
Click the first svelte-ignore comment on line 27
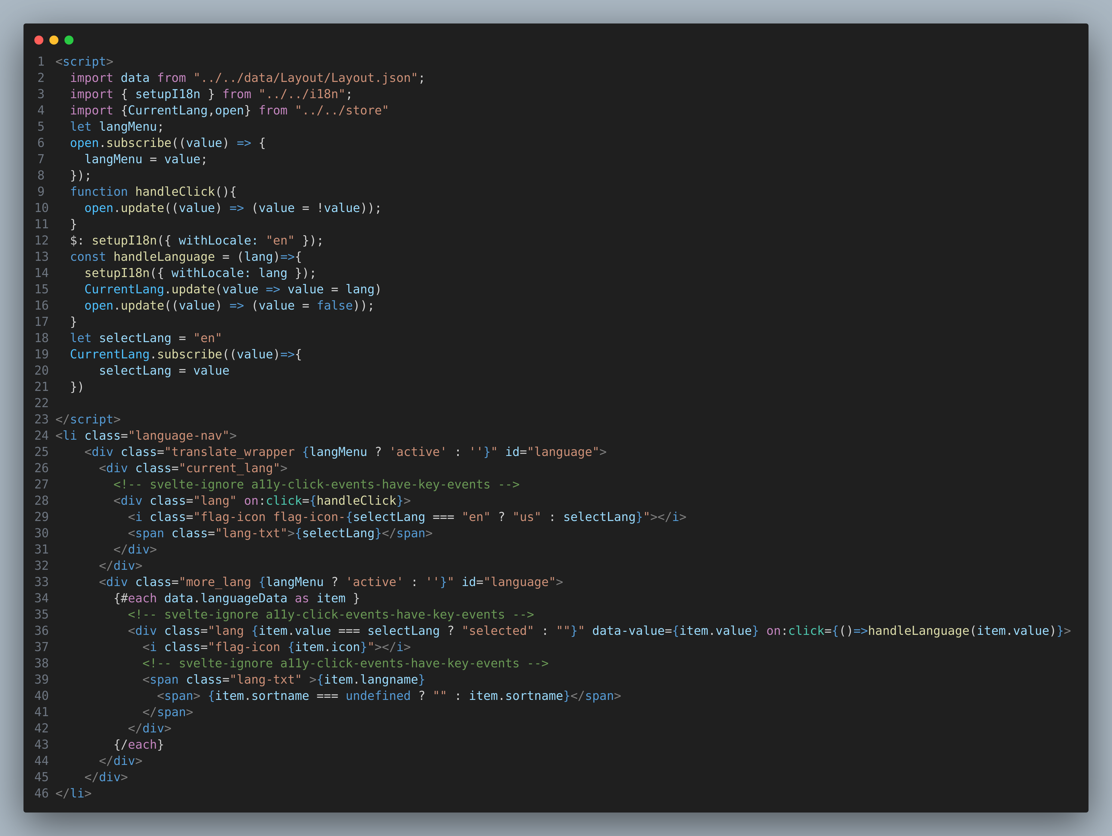pos(316,485)
